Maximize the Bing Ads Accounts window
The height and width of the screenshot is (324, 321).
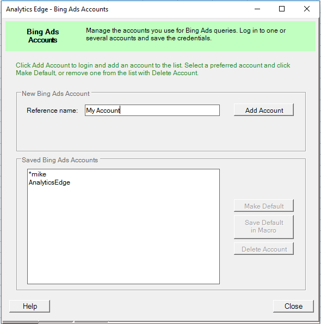click(x=282, y=9)
